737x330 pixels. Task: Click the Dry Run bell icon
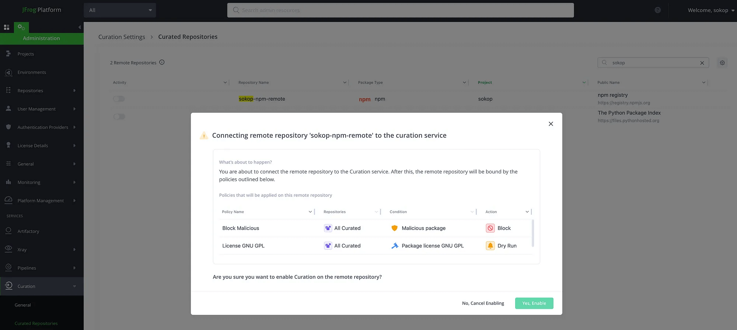(490, 246)
